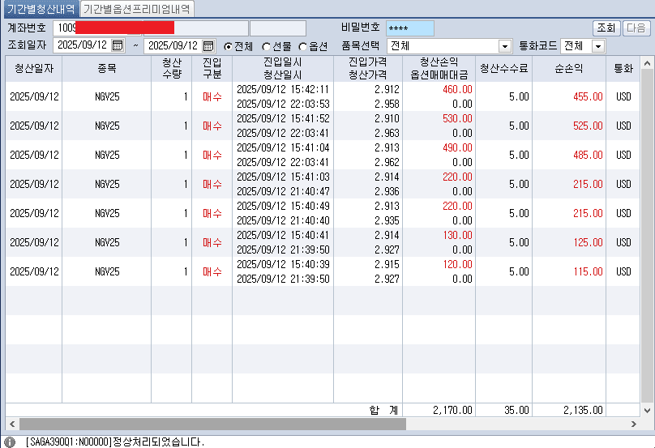Click the horizontal scrollbar left arrow
655x448 pixels.
[x=11, y=424]
